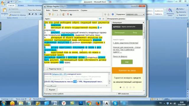Screen dimensions: 189x106
Task: Select third carousel dot under banner
Action: point(127,87)
